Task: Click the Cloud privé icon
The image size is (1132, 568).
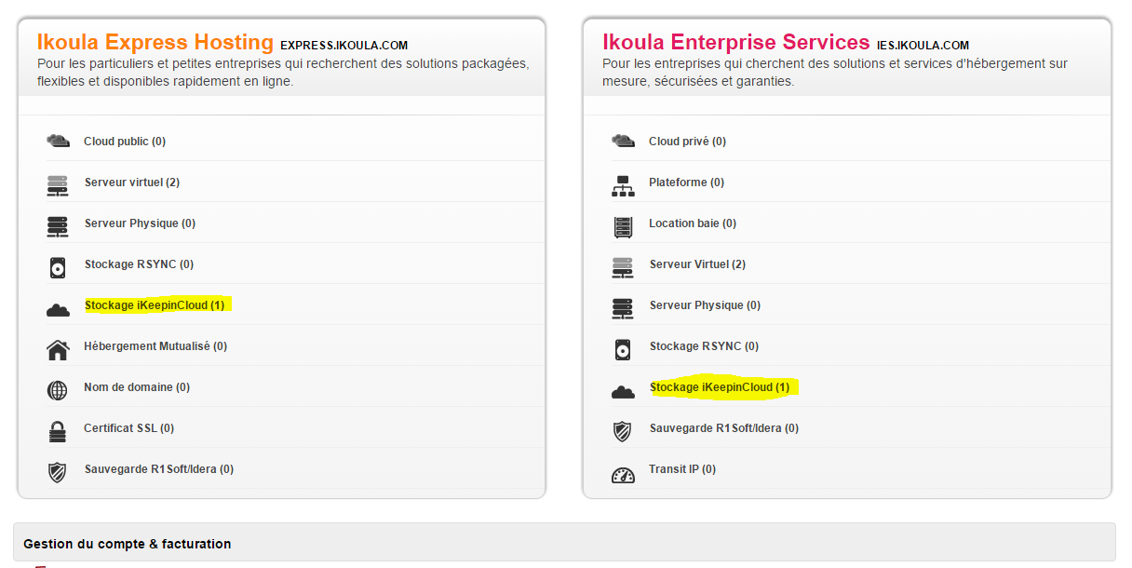Action: tap(624, 140)
